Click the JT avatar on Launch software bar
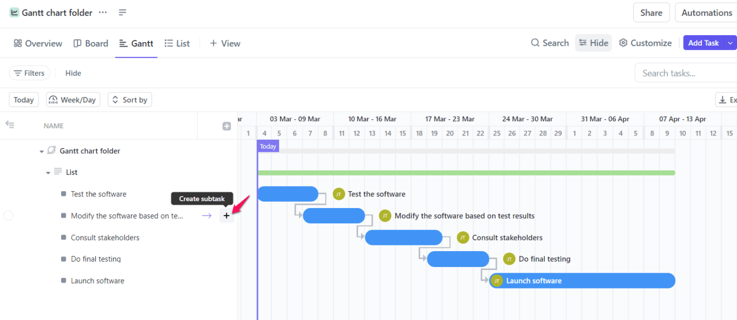Image resolution: width=737 pixels, height=320 pixels. (x=496, y=281)
